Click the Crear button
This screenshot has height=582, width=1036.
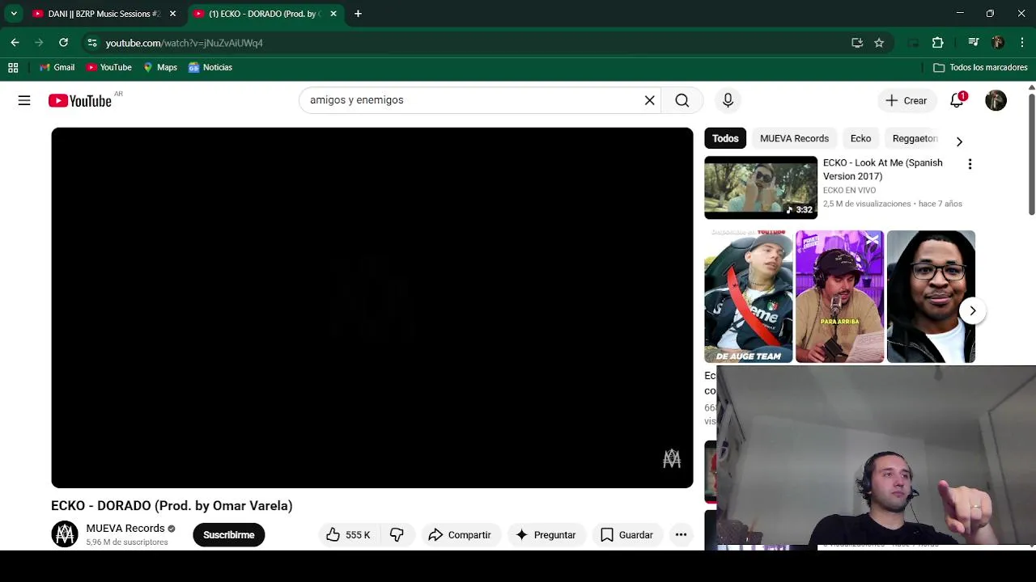pyautogui.click(x=906, y=100)
